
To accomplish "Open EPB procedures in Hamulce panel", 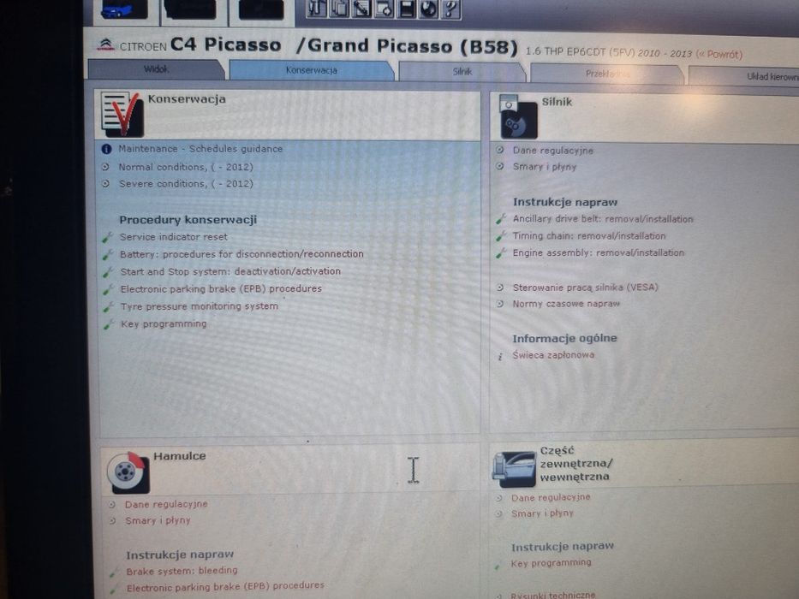I will tap(225, 587).
